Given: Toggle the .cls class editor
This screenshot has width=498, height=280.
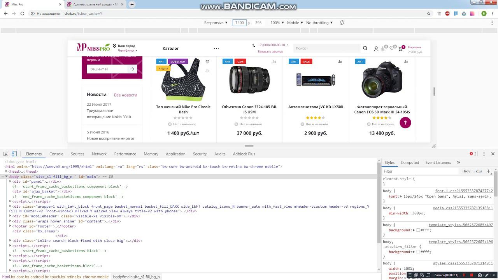Looking at the screenshot, I should (x=478, y=171).
